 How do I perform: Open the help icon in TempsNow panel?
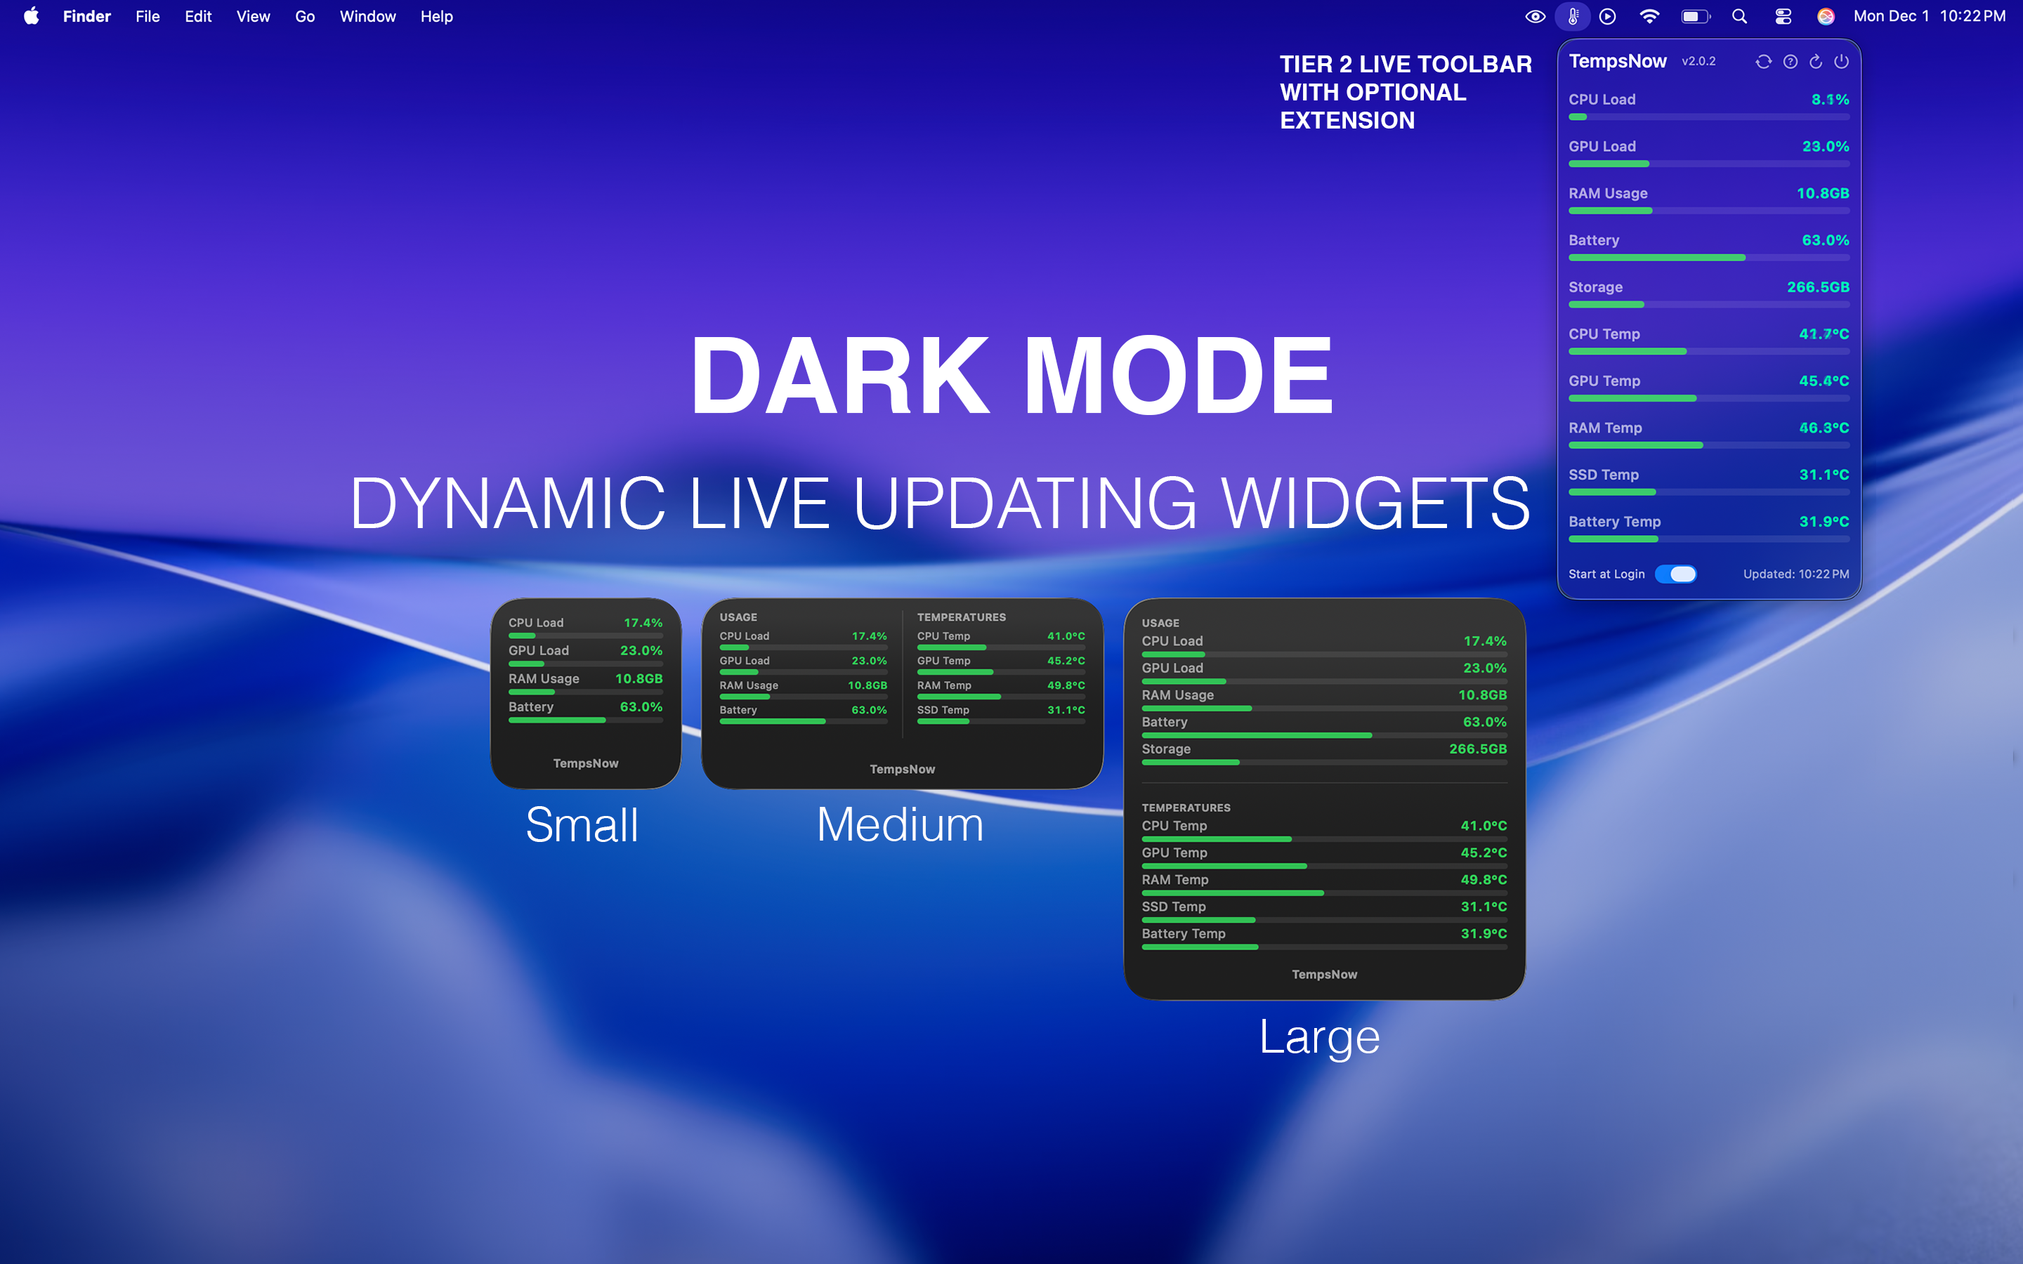(1790, 61)
